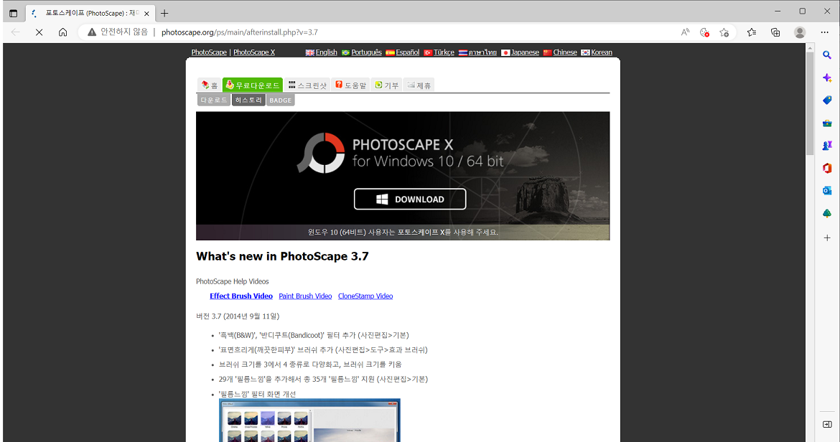Open the Favorites list
The image size is (840, 442).
[752, 32]
